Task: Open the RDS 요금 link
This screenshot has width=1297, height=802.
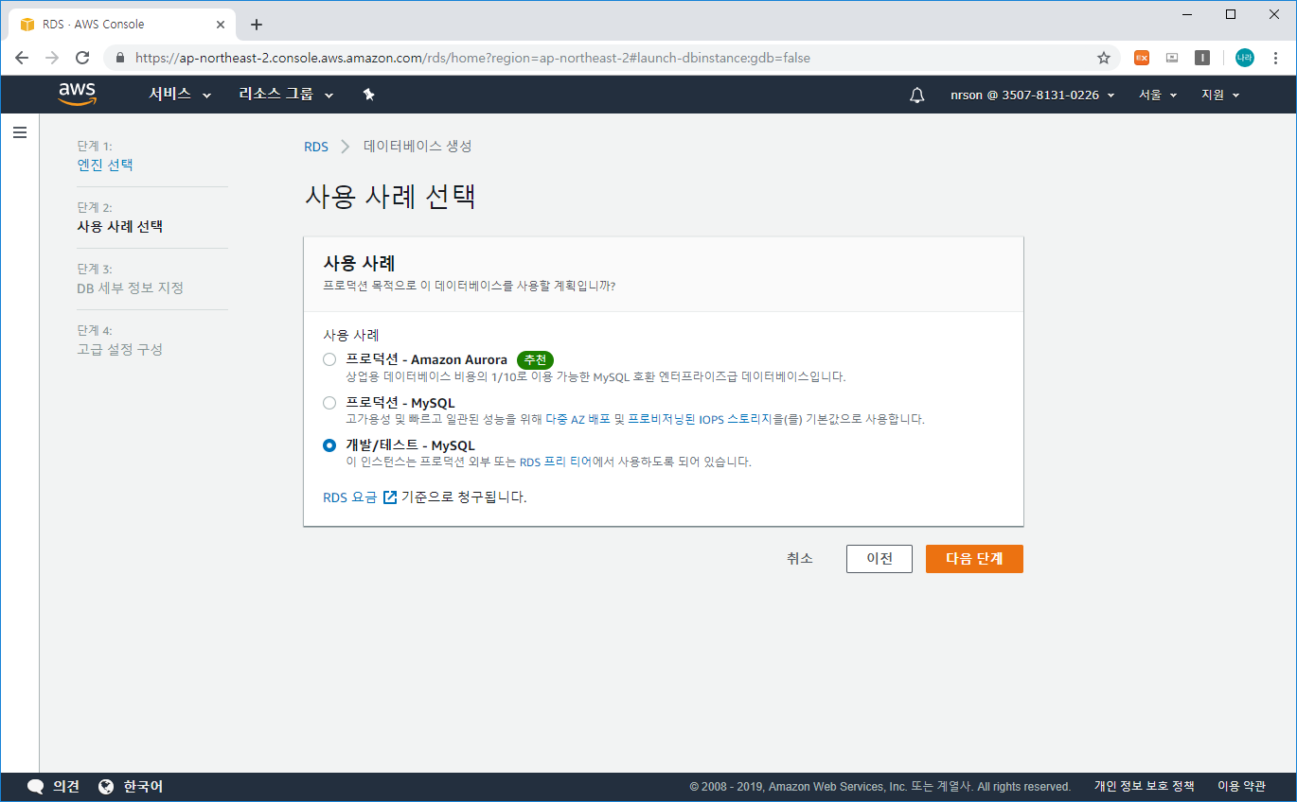Action: point(350,497)
